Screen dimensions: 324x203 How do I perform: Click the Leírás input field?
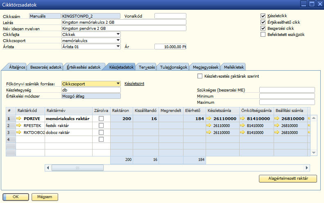pos(124,22)
